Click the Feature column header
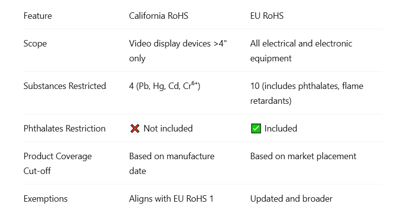The height and width of the screenshot is (217, 406). click(x=38, y=16)
